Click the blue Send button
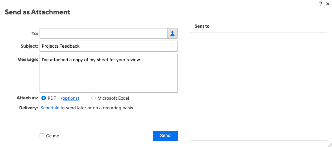Screen dimensions: 332x147 click(165, 136)
